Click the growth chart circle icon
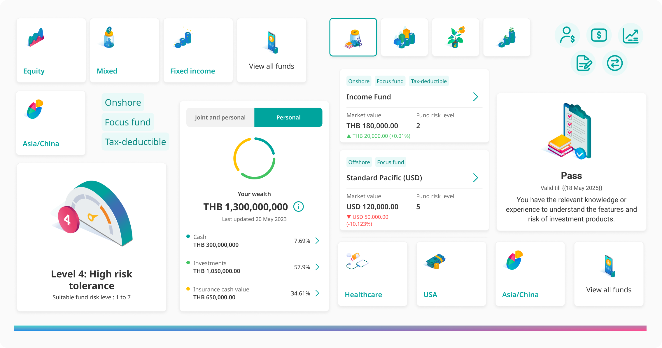 (631, 35)
